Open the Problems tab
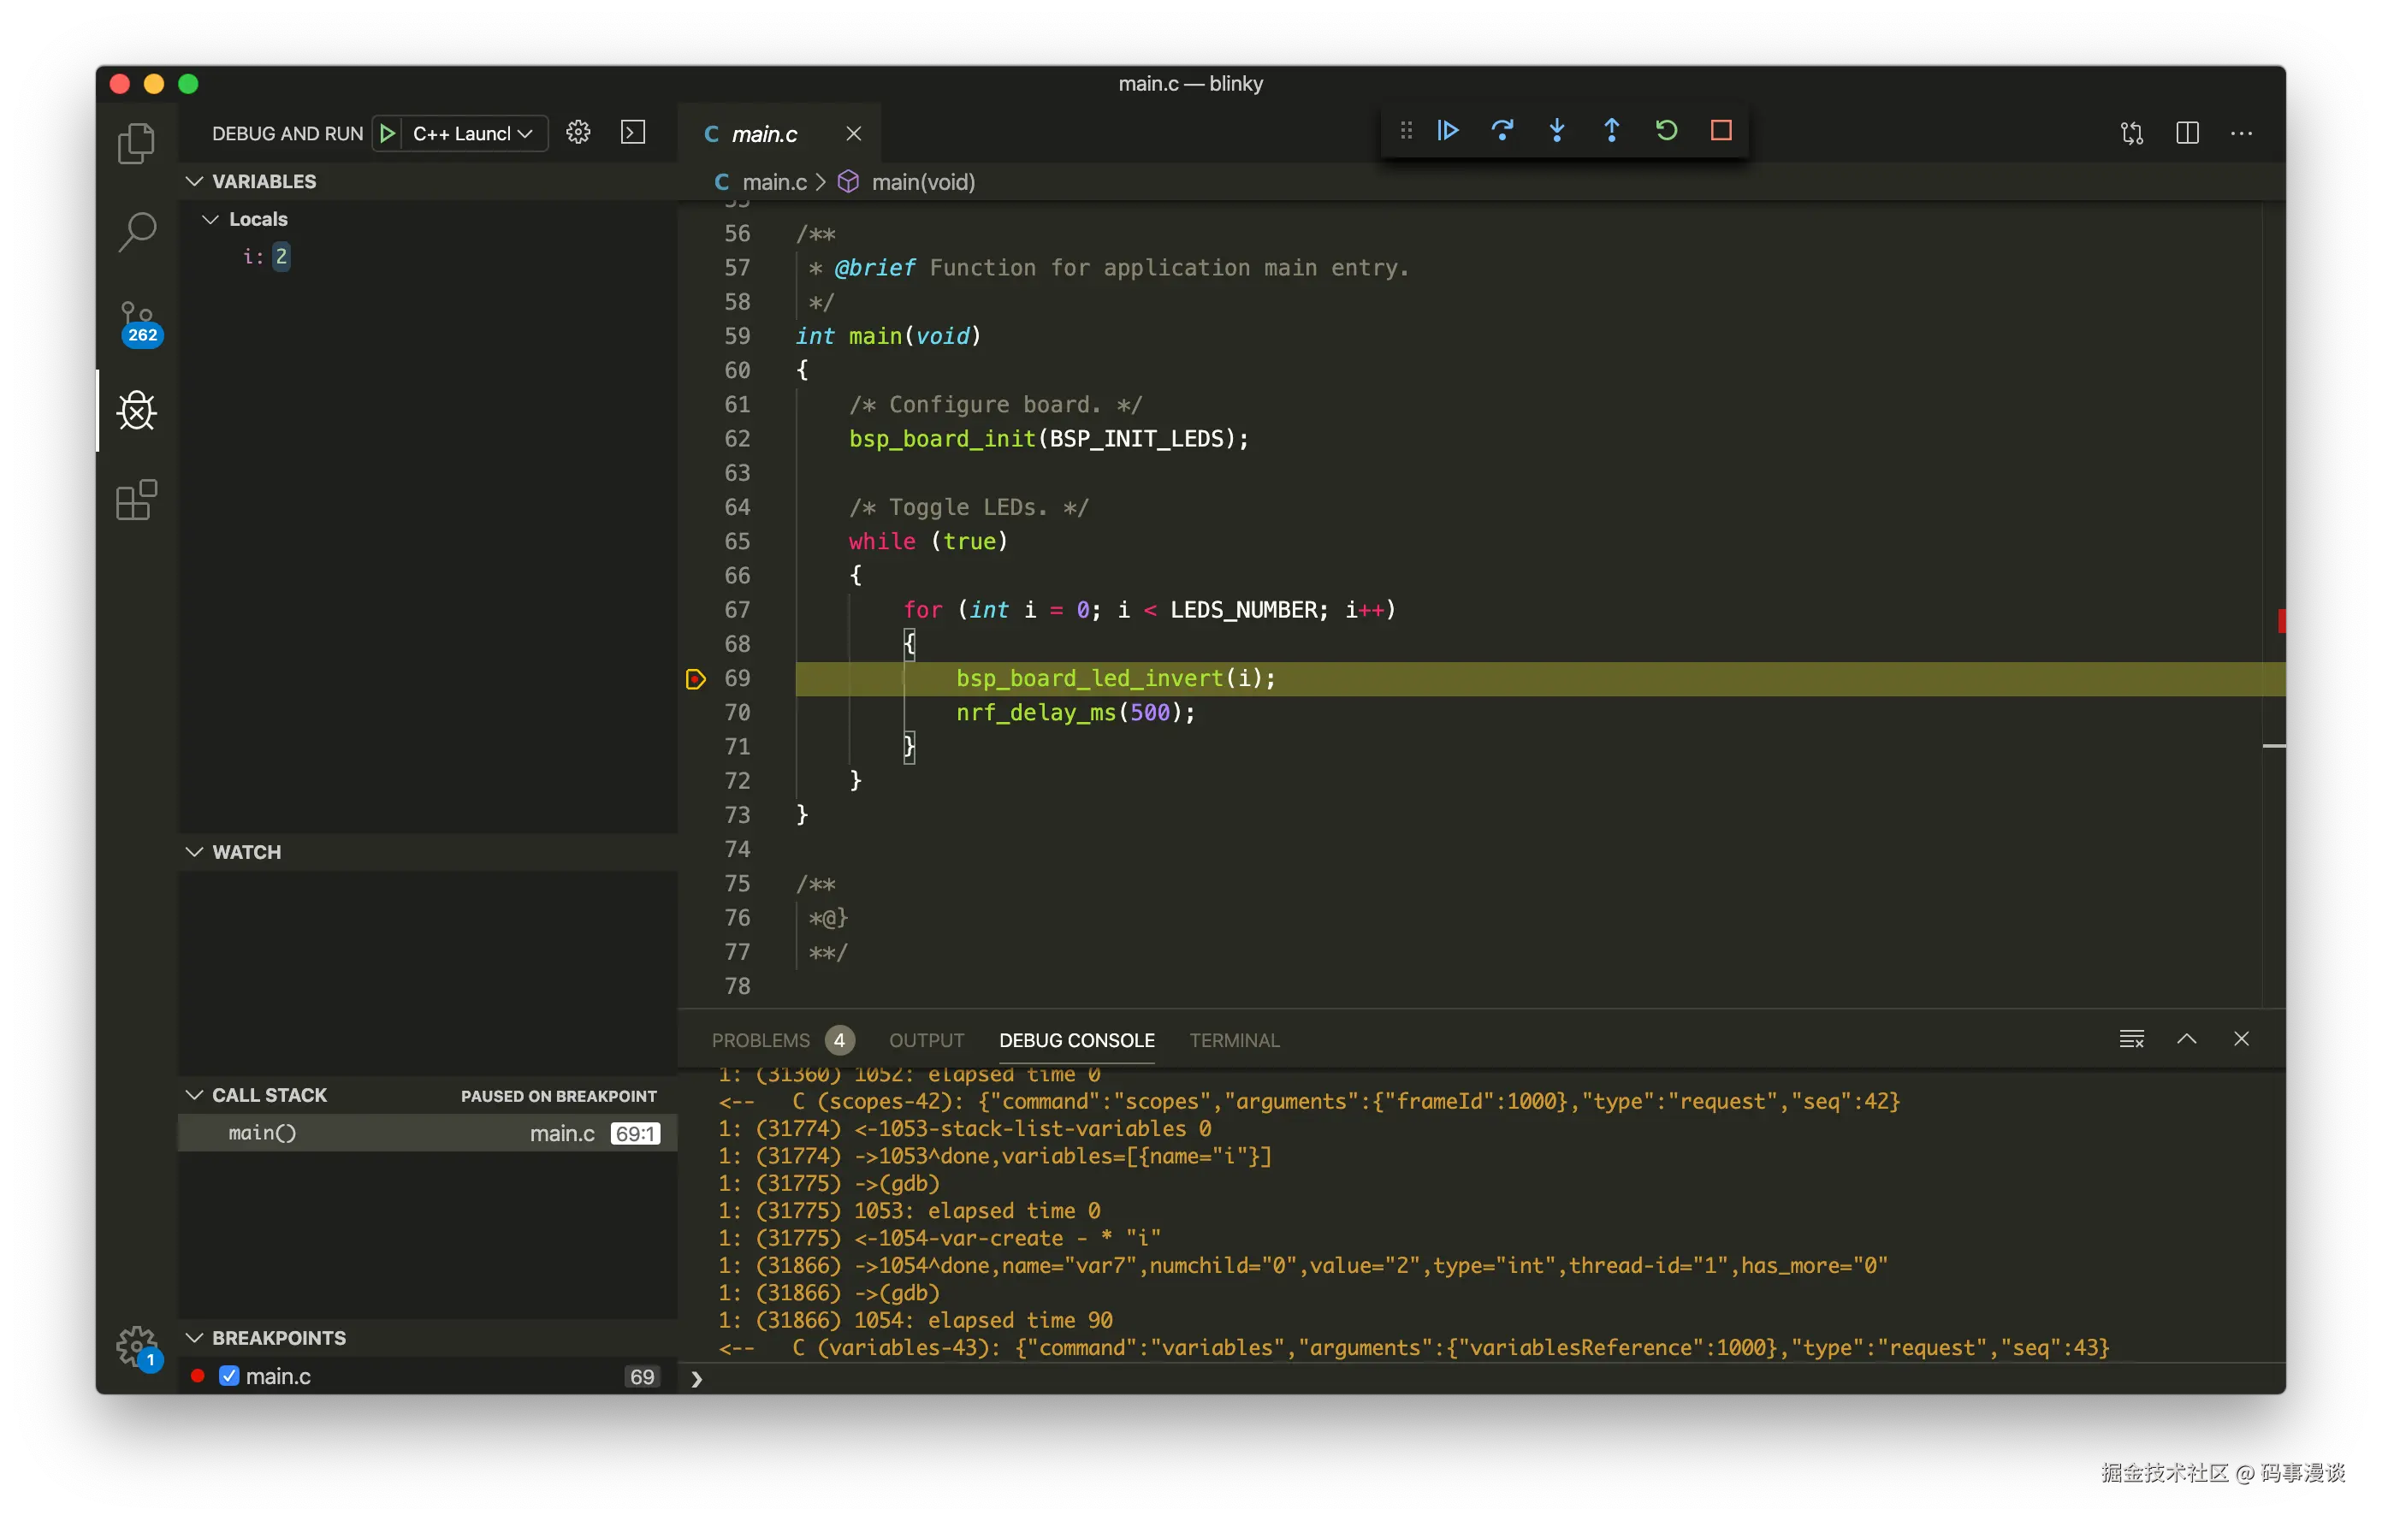The height and width of the screenshot is (1521, 2382). tap(760, 1039)
